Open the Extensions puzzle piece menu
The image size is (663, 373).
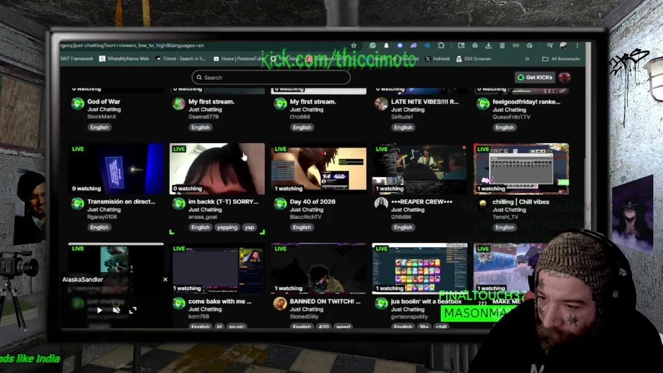pyautogui.click(x=441, y=46)
